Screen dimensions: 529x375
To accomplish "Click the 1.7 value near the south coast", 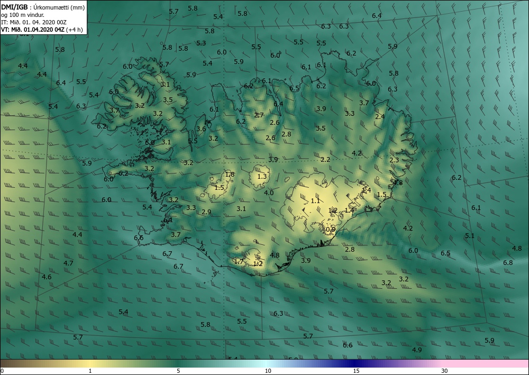I will pyautogui.click(x=239, y=261).
